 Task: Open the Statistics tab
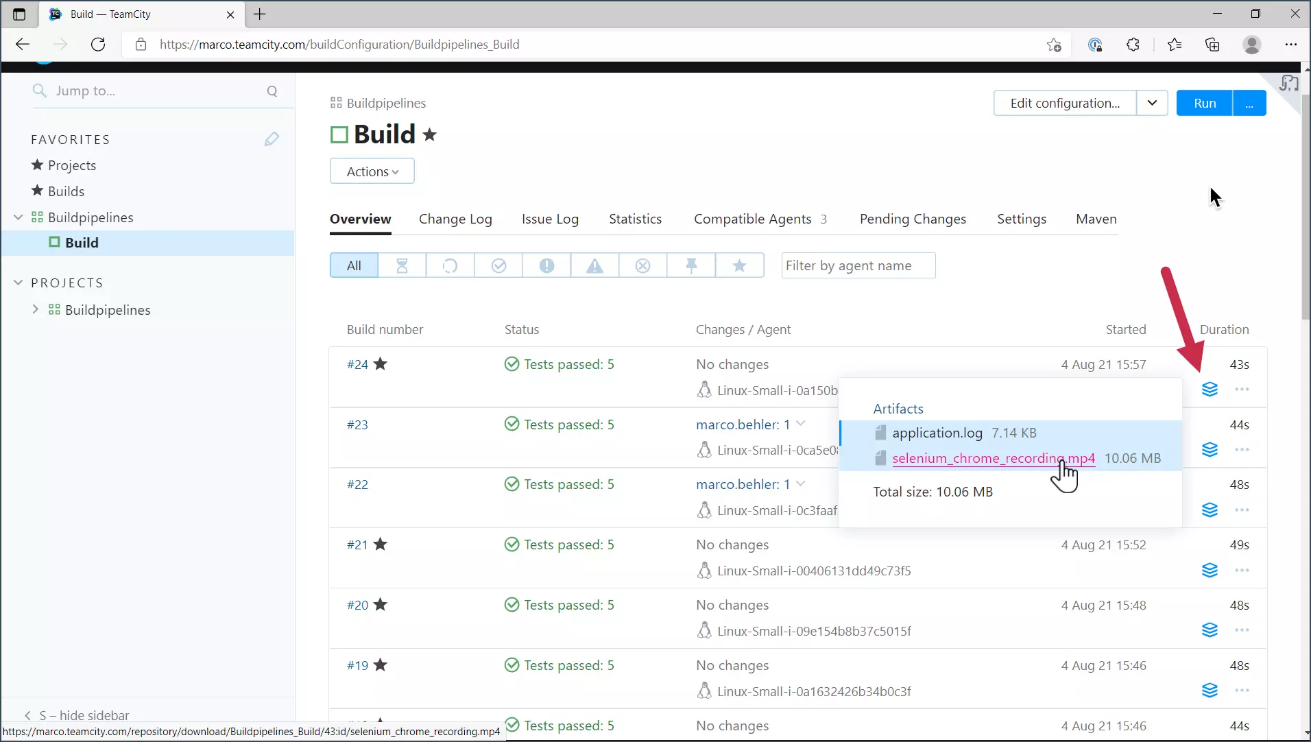(635, 219)
